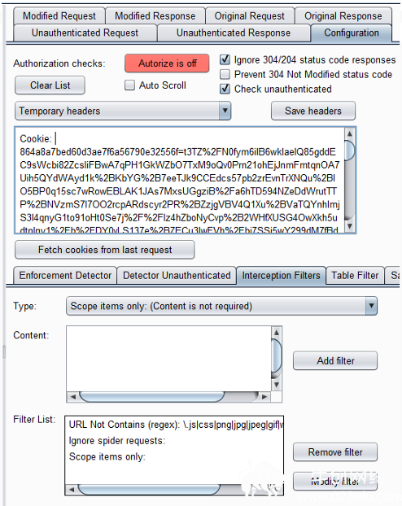Uncheck the Check unauthenticated option
Image resolution: width=402 pixels, height=506 pixels.
point(225,89)
